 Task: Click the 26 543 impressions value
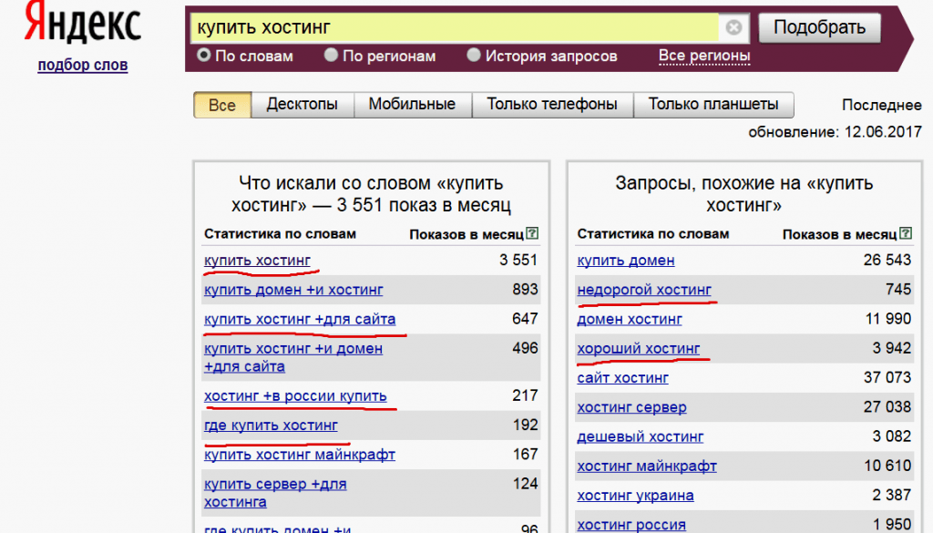887,260
